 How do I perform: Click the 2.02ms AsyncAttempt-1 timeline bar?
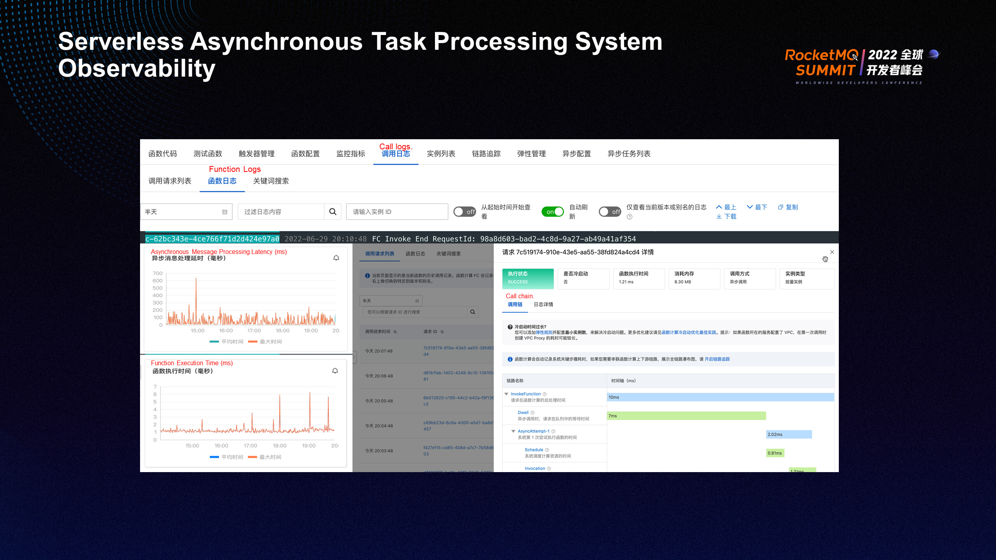pyautogui.click(x=789, y=434)
